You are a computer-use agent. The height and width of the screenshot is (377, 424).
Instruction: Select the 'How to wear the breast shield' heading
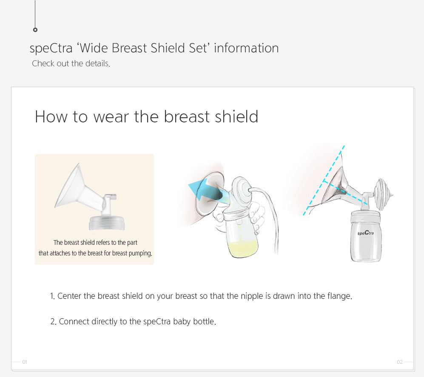tap(147, 117)
